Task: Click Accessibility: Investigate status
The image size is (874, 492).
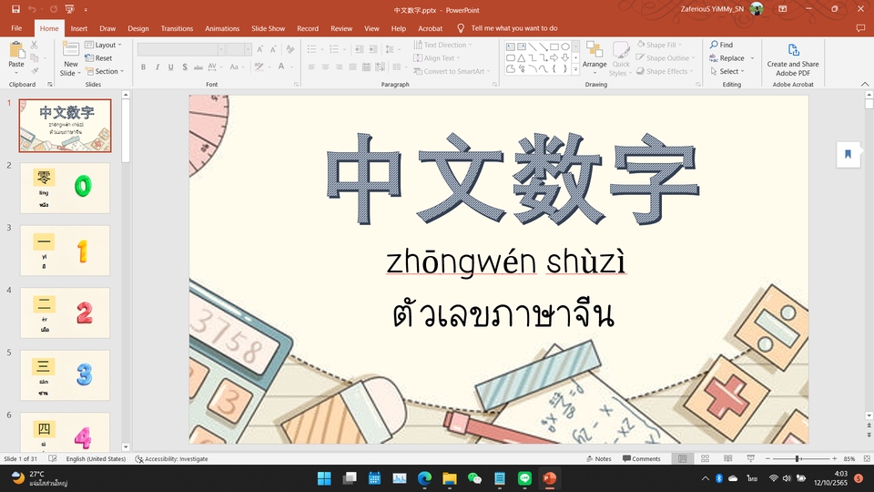Action: (172, 458)
